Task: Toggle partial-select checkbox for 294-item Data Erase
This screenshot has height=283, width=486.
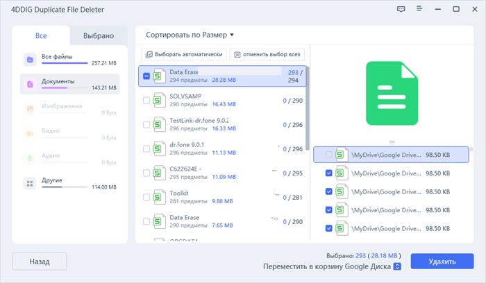Action: tap(146, 76)
